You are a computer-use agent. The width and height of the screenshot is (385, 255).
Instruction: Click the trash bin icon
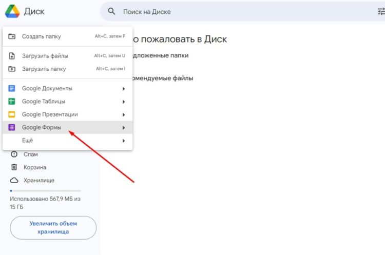pyautogui.click(x=14, y=167)
